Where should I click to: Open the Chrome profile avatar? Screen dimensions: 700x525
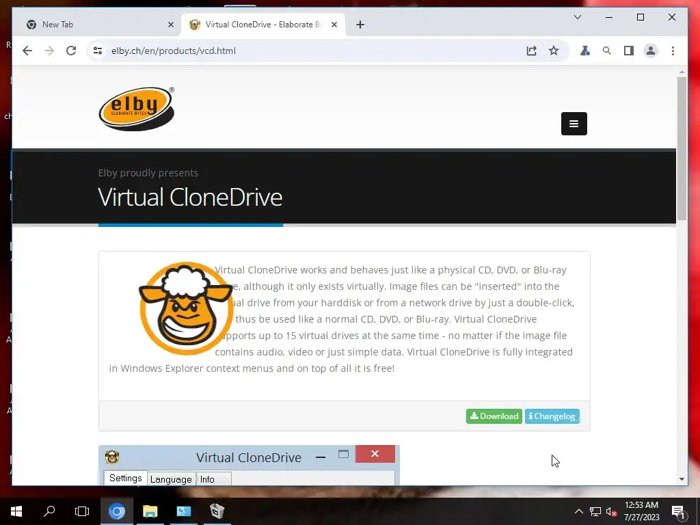click(651, 51)
